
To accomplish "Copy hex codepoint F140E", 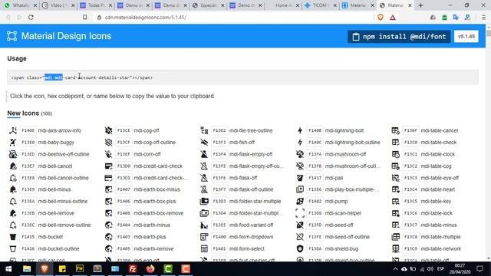I will click(x=28, y=130).
